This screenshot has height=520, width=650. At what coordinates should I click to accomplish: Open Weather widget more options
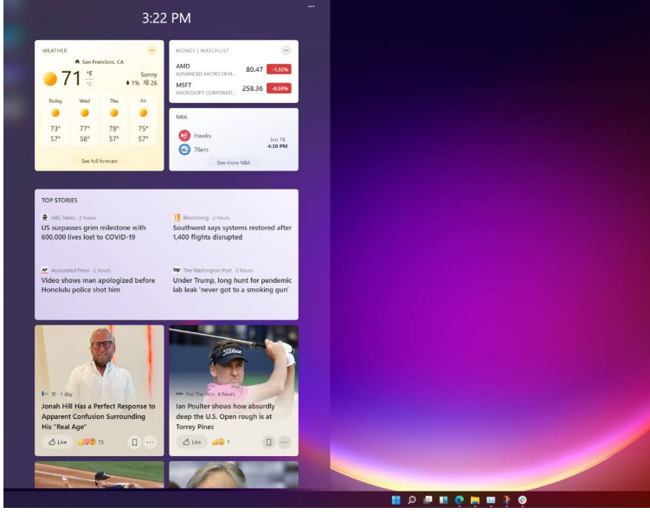(x=151, y=50)
